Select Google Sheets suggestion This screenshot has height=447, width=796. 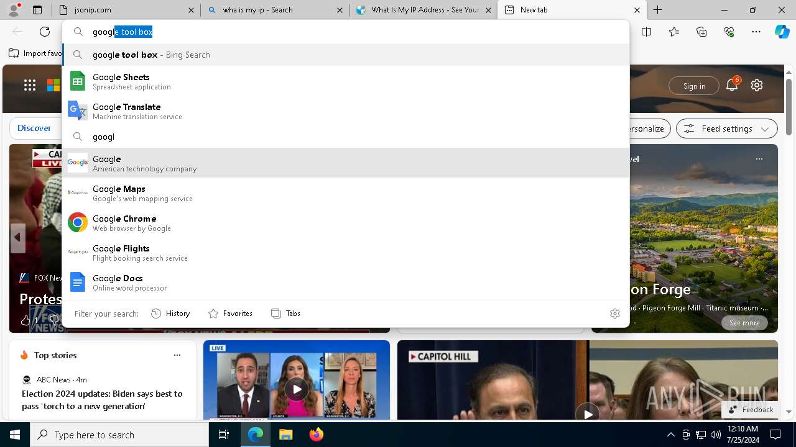click(x=346, y=81)
